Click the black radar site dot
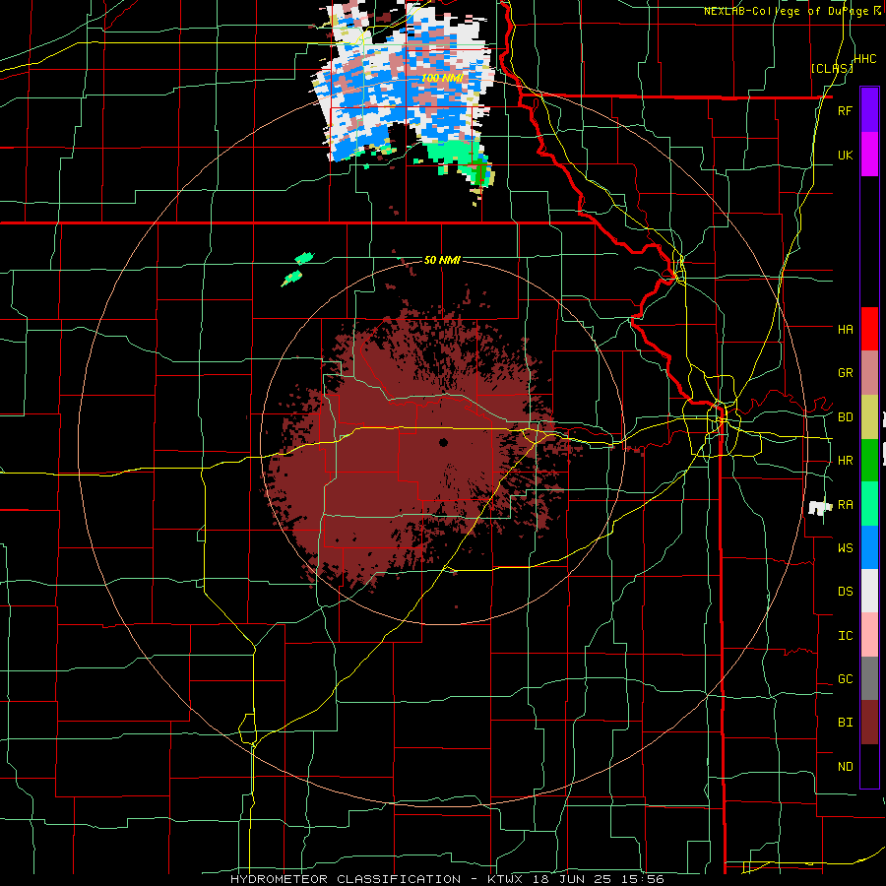 coord(443,442)
